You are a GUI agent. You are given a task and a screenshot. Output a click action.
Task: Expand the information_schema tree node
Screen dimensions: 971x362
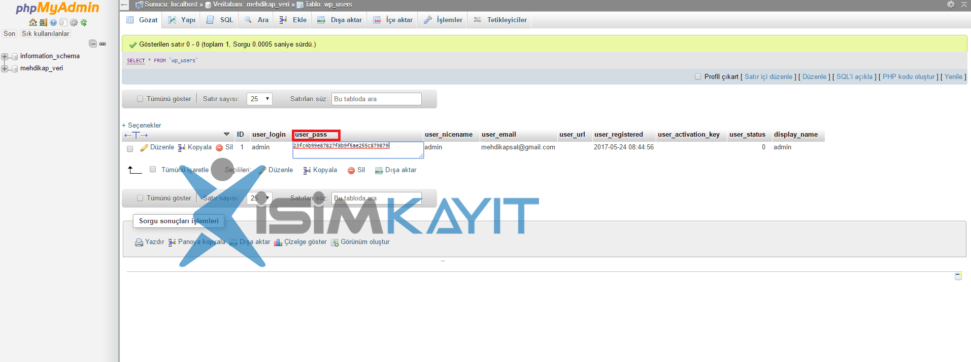pos(5,57)
